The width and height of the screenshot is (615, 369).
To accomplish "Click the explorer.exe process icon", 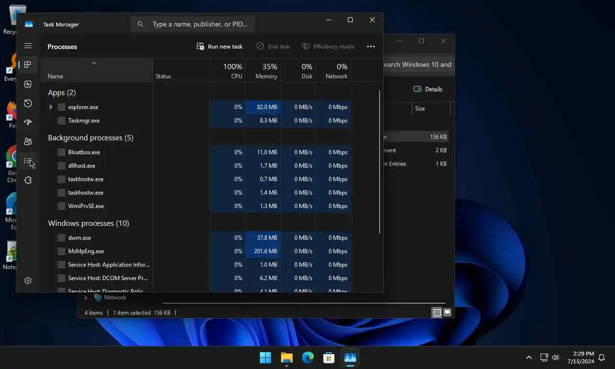I will pos(61,107).
